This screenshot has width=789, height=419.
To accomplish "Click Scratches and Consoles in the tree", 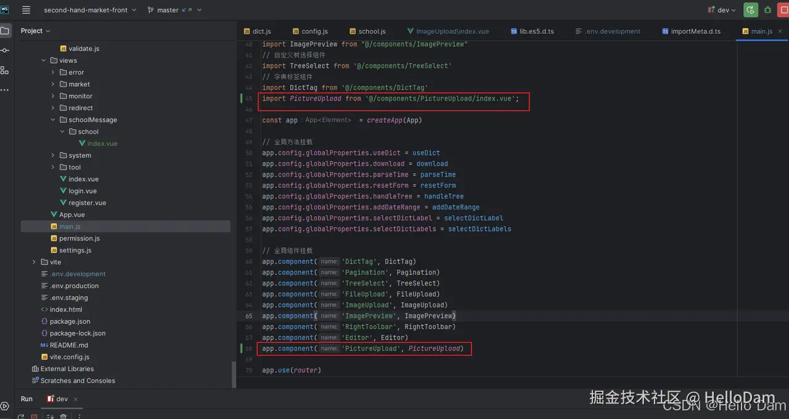I will coord(78,380).
